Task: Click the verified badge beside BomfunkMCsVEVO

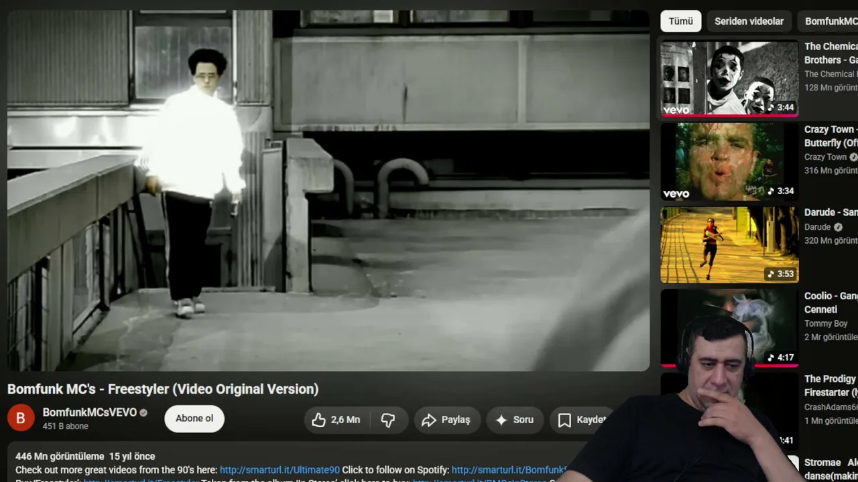Action: [143, 413]
